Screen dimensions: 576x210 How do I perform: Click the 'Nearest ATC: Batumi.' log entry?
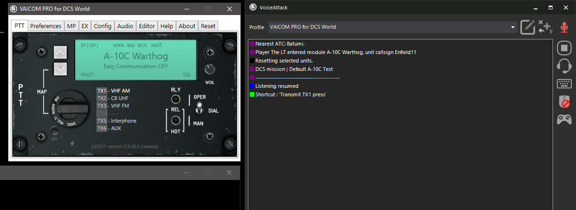[280, 44]
